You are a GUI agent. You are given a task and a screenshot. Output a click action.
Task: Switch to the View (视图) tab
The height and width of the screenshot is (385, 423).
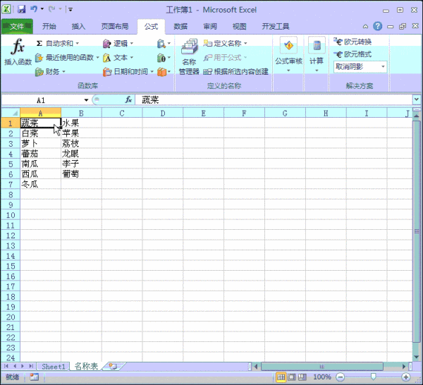[x=239, y=26]
